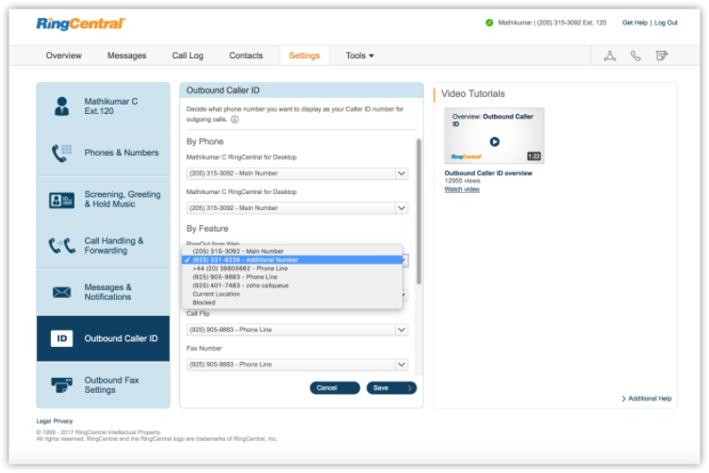Click the Outbound Caller ID panel scrollbar
Viewport: 709px width, 473px height.
click(419, 211)
